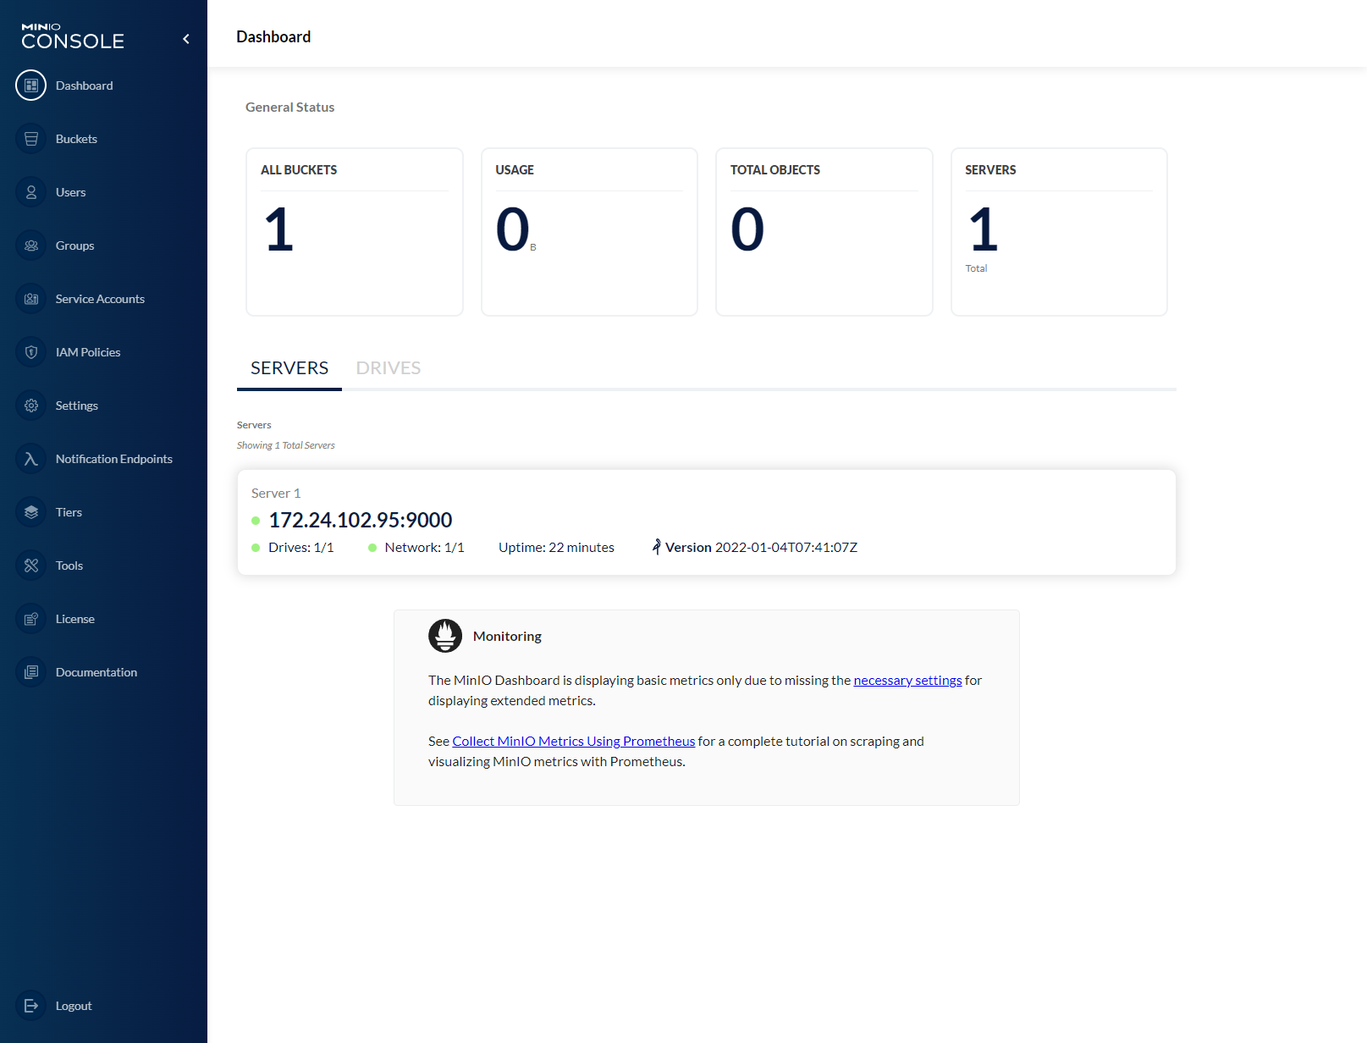This screenshot has height=1043, width=1367.
Task: Click the 'Network: 1/1' status text
Action: point(425,548)
